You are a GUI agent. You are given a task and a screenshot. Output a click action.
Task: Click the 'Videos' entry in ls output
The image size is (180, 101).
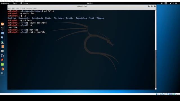[x=100, y=18]
